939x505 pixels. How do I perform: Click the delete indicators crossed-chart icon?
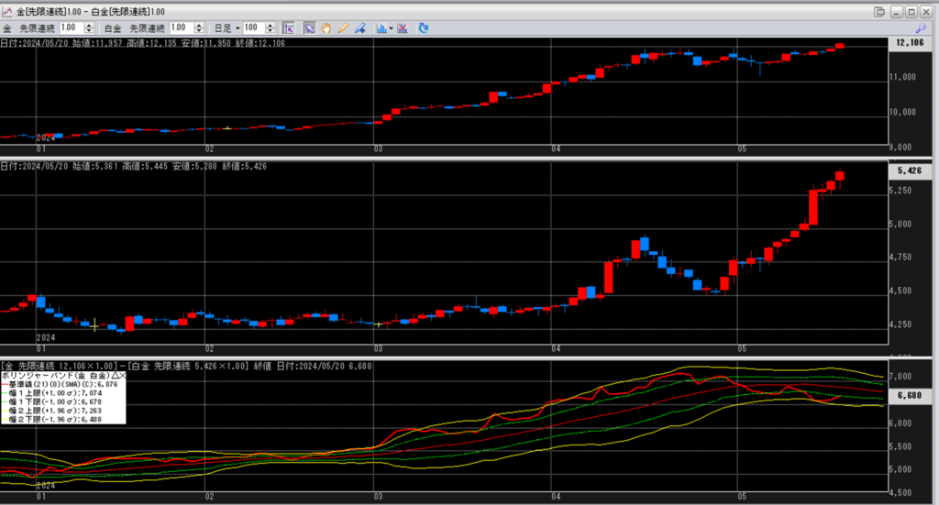point(403,28)
